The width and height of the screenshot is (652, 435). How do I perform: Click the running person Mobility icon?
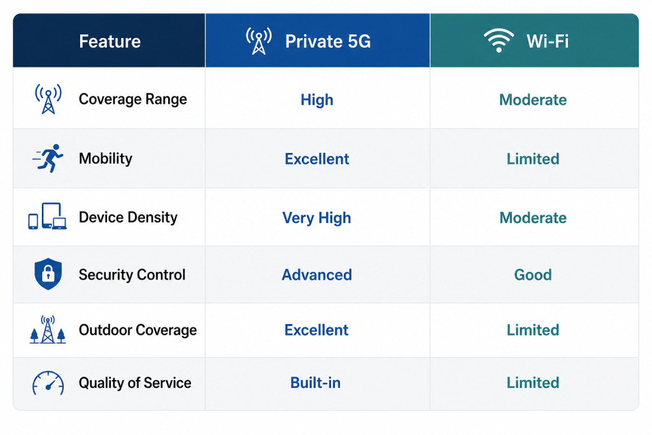48,159
